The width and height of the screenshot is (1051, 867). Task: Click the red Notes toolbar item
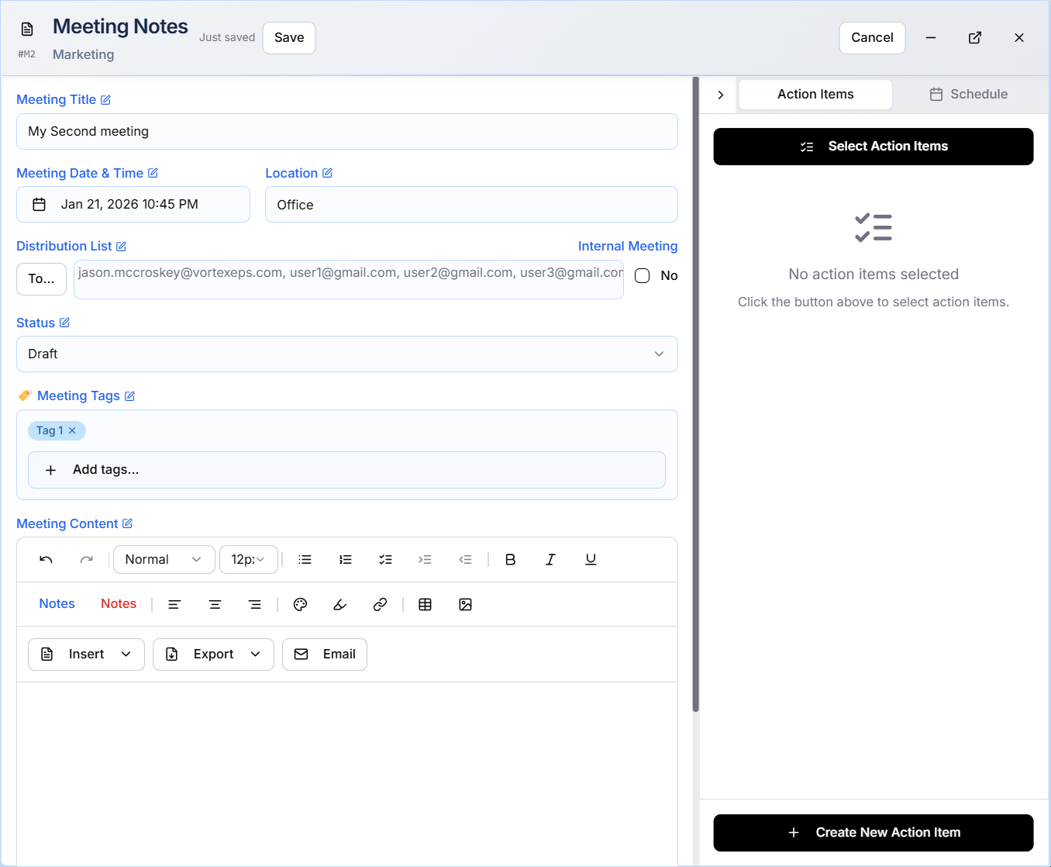pyautogui.click(x=119, y=604)
